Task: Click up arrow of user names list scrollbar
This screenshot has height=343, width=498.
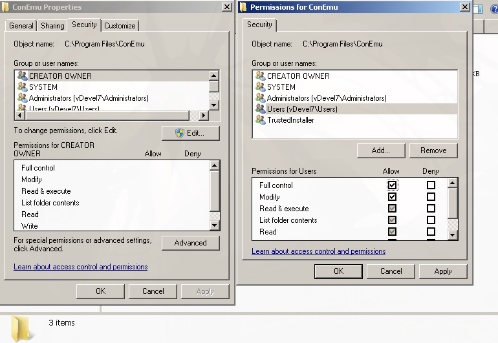Action: point(213,76)
